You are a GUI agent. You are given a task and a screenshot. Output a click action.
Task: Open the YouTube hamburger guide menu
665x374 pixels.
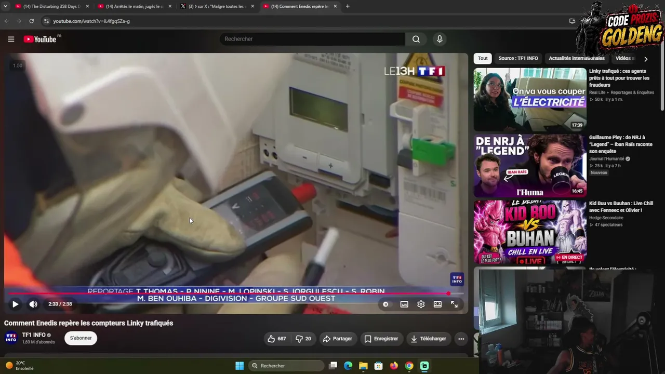click(11, 39)
